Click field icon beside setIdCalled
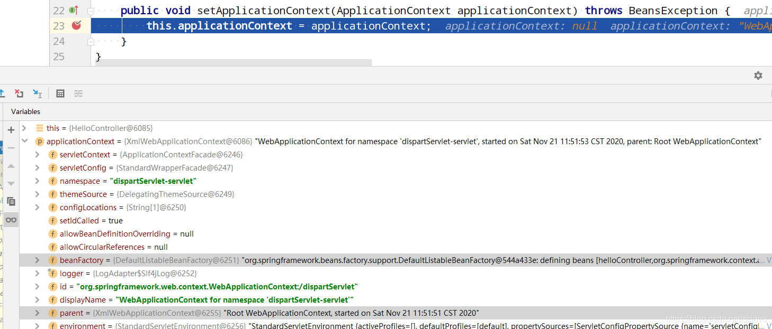 (x=52, y=221)
